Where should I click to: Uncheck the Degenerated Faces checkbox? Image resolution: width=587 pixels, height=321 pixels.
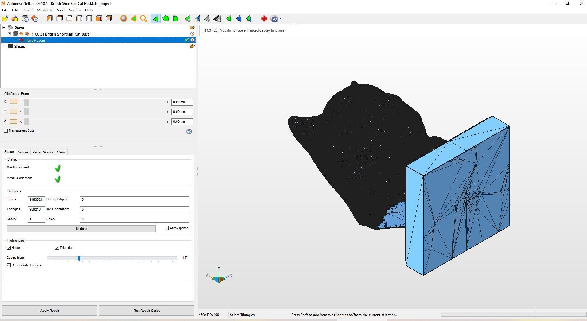pyautogui.click(x=9, y=265)
